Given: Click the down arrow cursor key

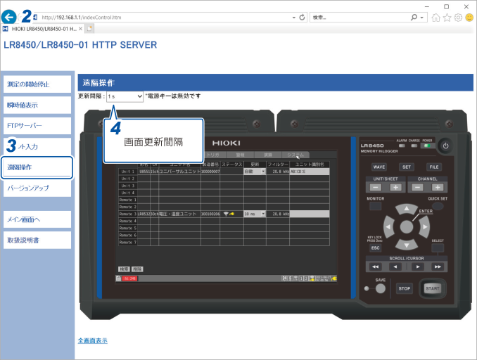Looking at the screenshot, I should click(x=407, y=245).
